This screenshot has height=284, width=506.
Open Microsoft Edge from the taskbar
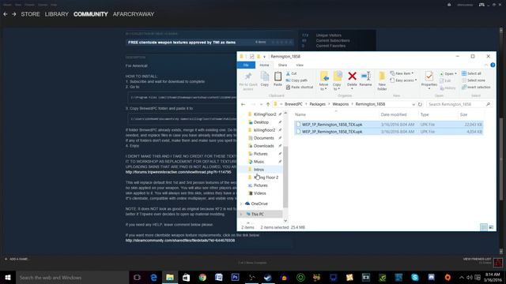click(x=153, y=277)
